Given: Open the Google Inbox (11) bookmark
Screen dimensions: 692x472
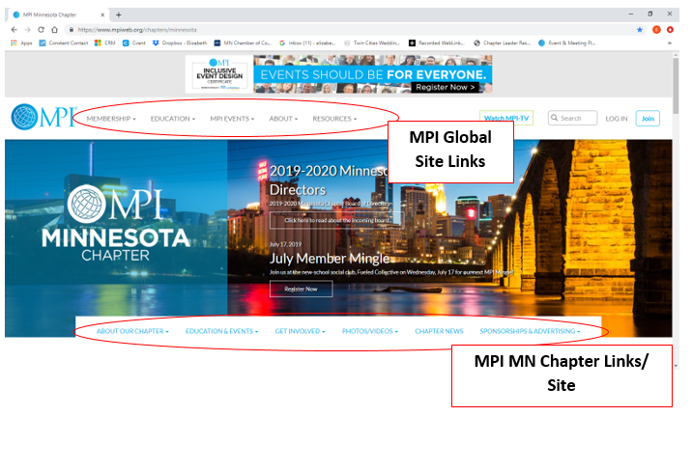Looking at the screenshot, I should click(307, 42).
